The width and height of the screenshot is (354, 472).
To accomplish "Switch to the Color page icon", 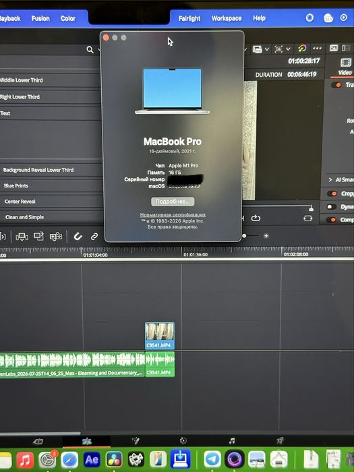I will click(183, 441).
